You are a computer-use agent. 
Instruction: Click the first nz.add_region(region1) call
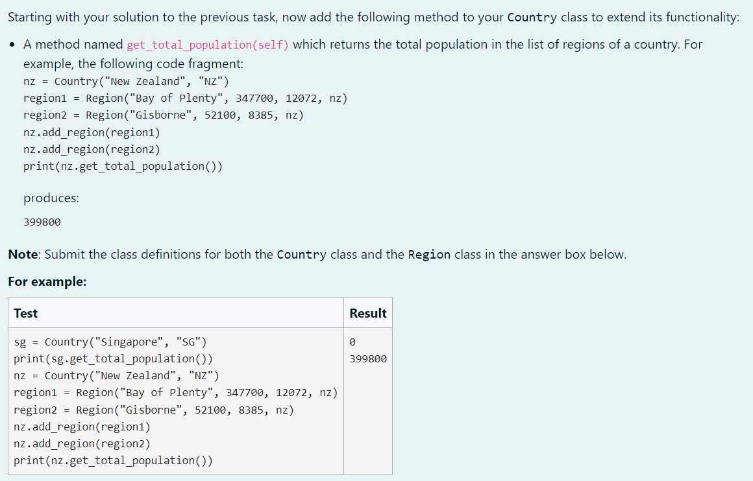[91, 132]
